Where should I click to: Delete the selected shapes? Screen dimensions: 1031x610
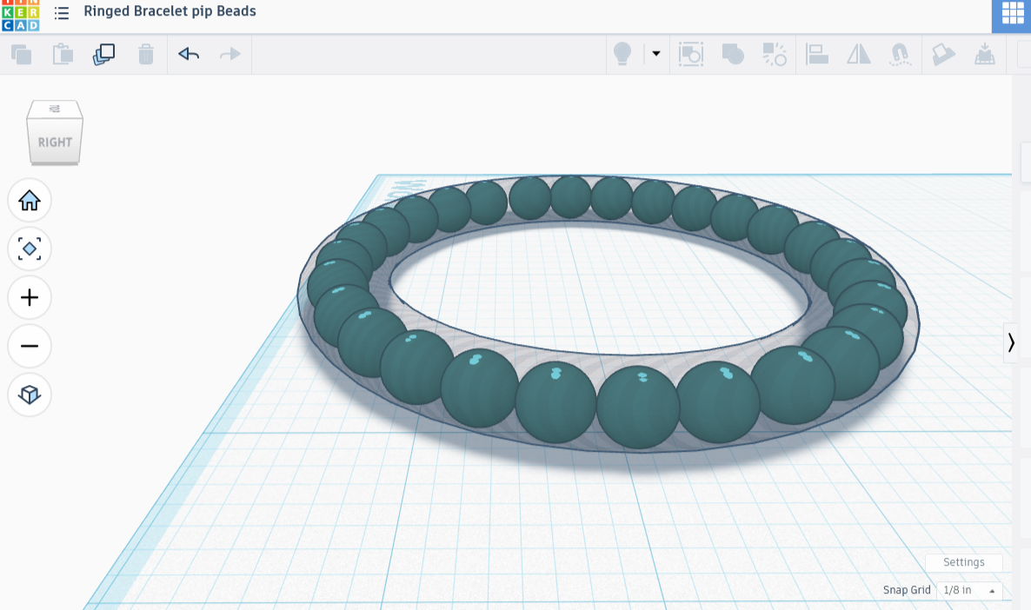pos(146,54)
